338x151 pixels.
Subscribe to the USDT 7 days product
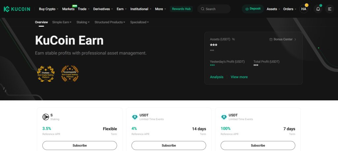tap(258, 145)
